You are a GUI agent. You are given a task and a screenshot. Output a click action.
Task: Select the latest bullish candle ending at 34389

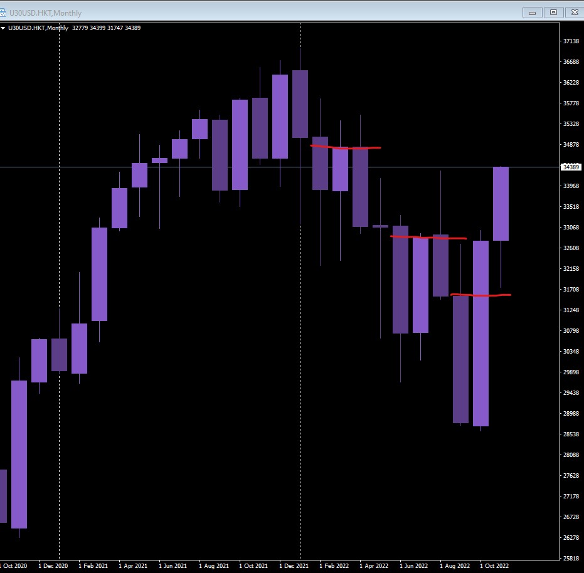(501, 204)
